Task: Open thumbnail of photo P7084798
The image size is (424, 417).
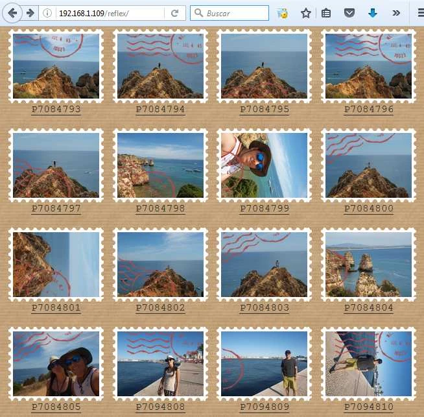Action: point(160,165)
